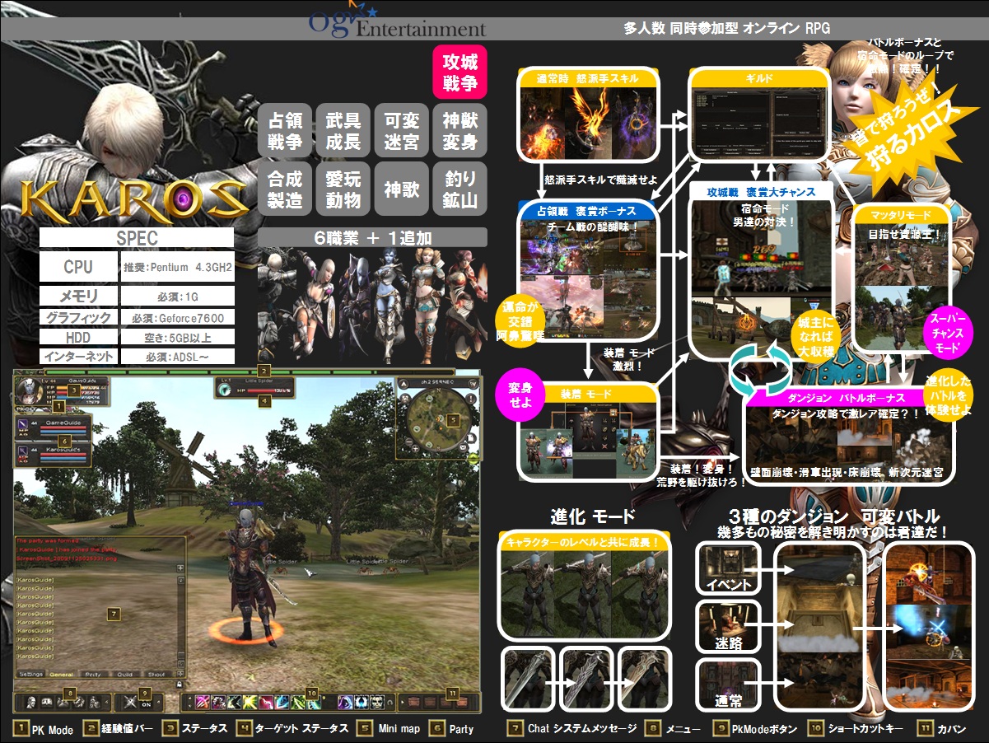
Task: Zoom out minimap with minus button
Action: click(x=408, y=442)
